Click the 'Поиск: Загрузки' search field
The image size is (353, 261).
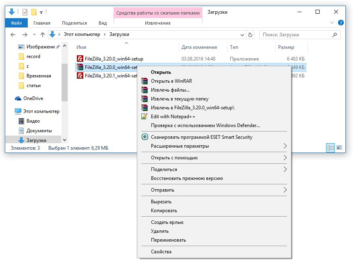300,35
